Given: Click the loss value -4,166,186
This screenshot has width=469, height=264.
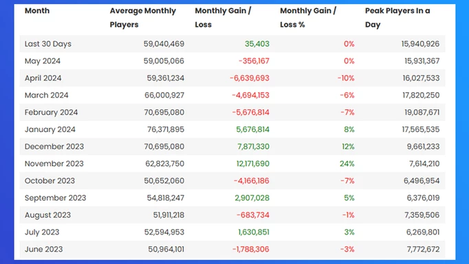Looking at the screenshot, I should click(x=252, y=181).
